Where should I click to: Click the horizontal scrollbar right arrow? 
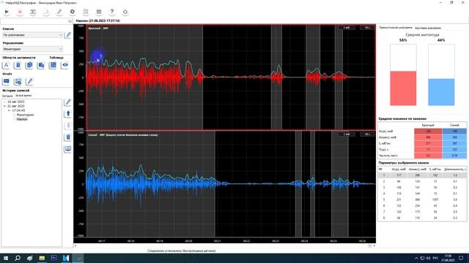point(374,245)
